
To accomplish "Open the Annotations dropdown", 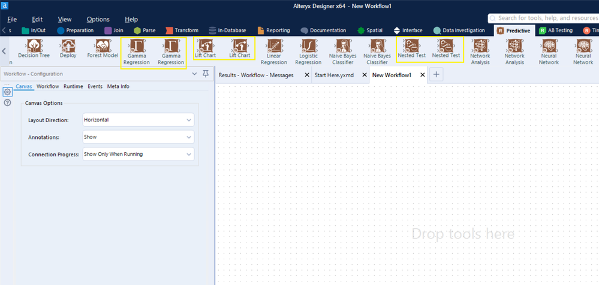I will (x=139, y=137).
